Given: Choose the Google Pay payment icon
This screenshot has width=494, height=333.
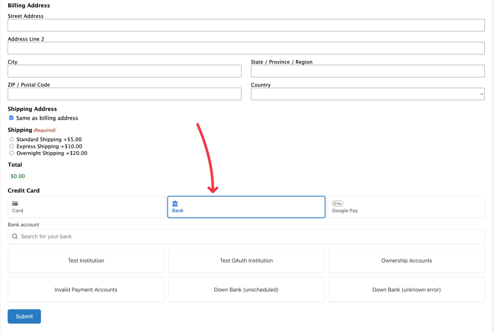Looking at the screenshot, I should [x=337, y=204].
